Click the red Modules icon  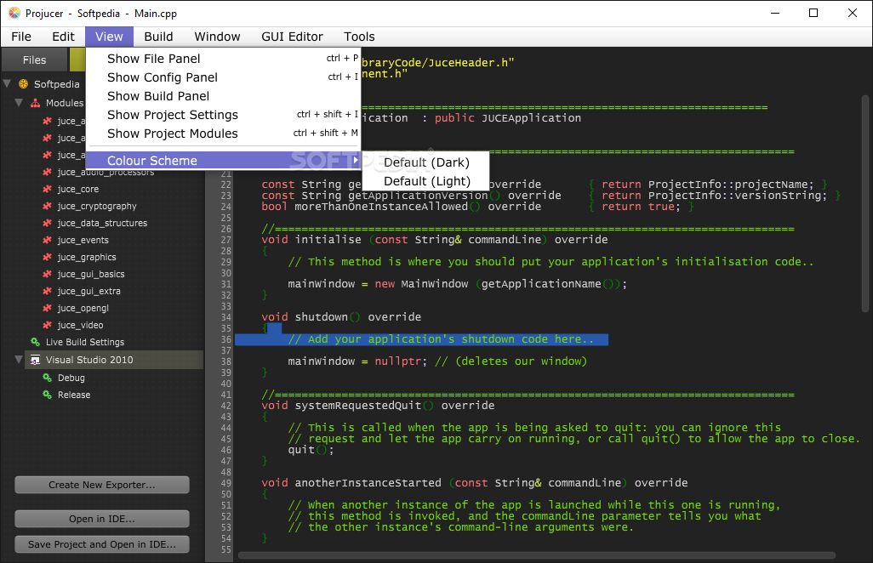point(36,103)
